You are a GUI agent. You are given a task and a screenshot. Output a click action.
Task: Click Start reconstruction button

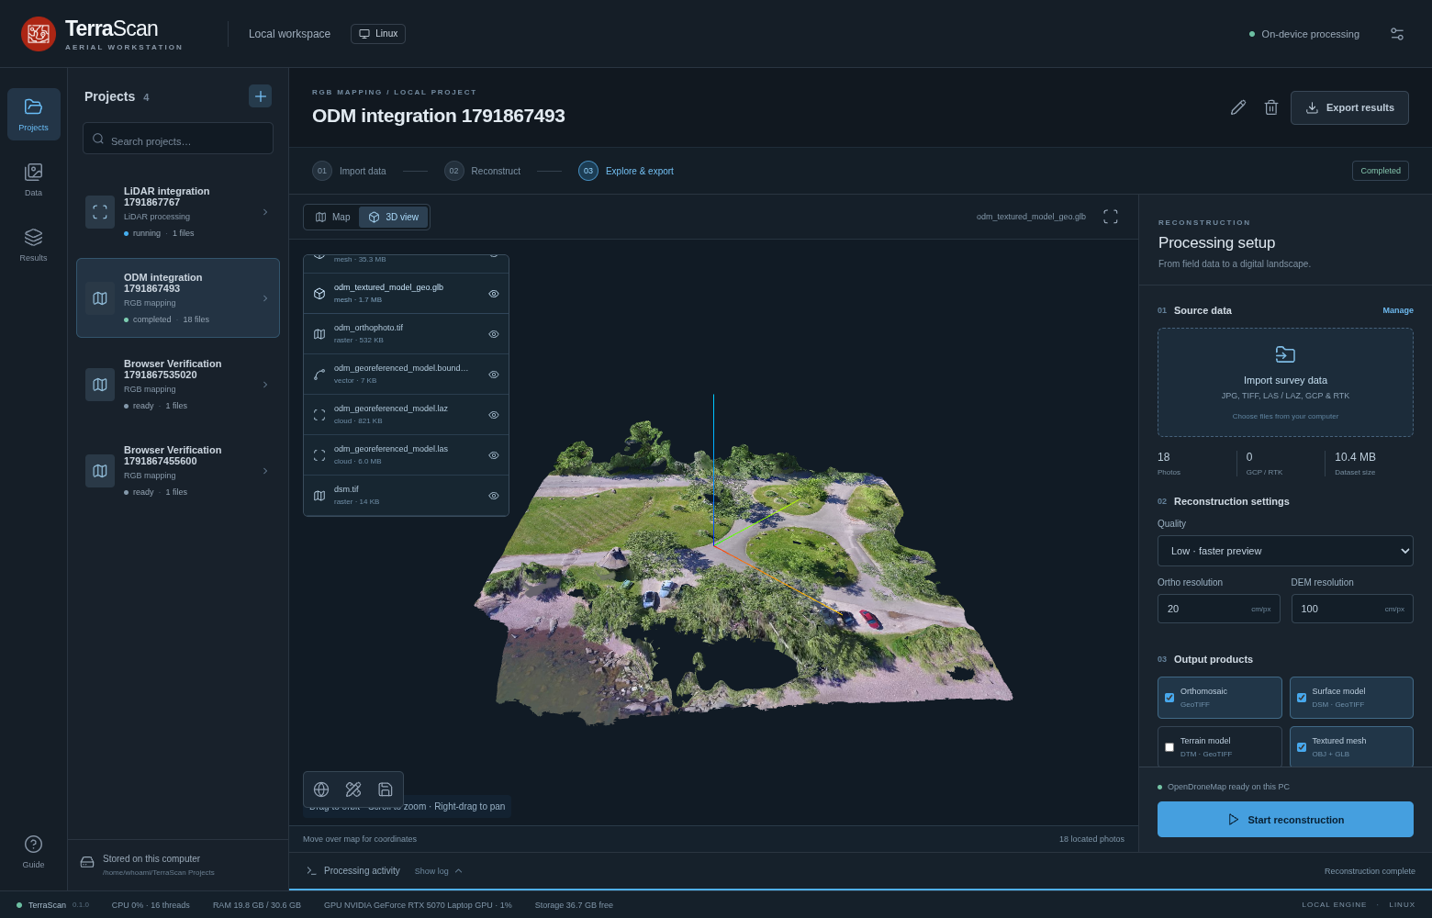[x=1285, y=820]
